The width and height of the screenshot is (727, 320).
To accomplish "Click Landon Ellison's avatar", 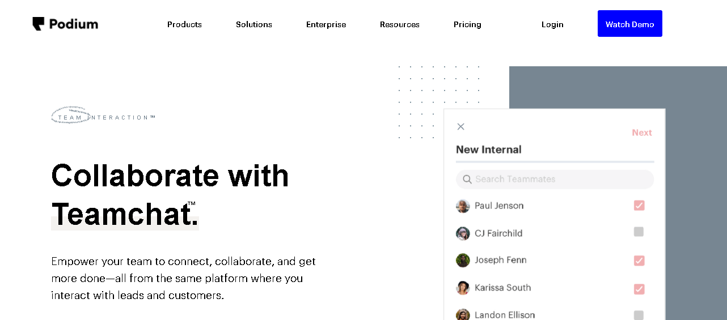I will [x=463, y=314].
